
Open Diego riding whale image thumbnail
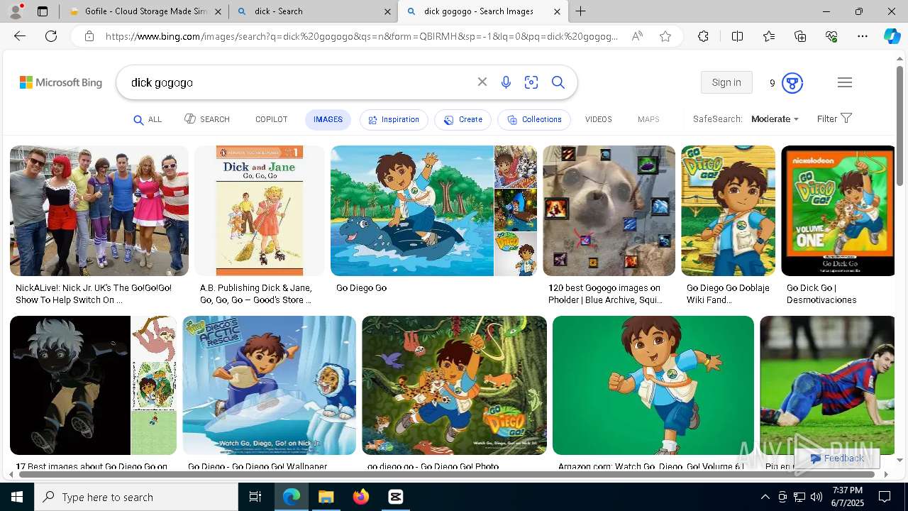coord(412,211)
